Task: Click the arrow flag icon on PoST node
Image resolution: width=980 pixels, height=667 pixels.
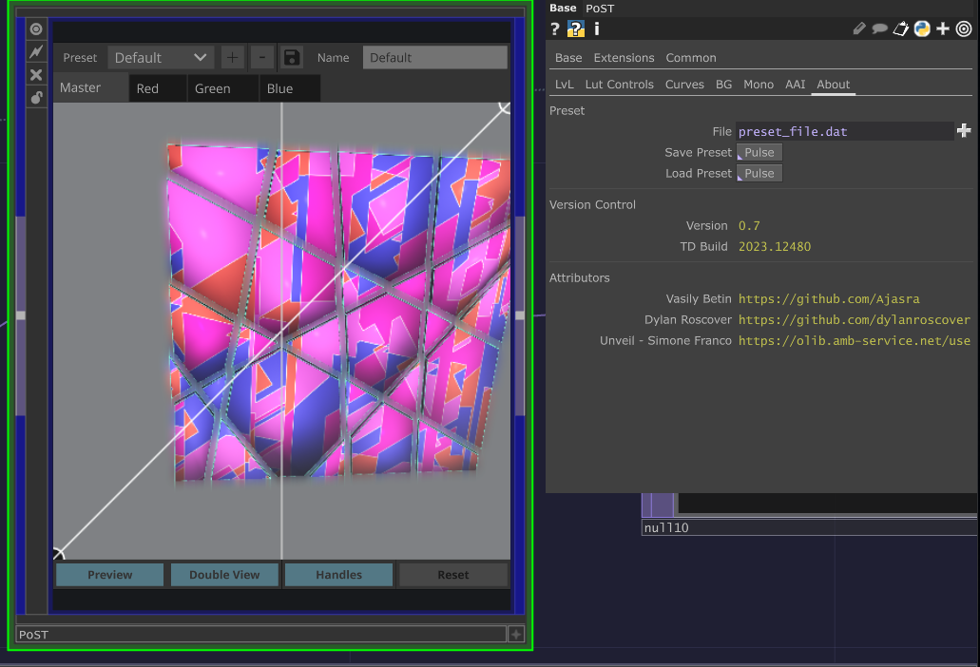Action: point(36,52)
